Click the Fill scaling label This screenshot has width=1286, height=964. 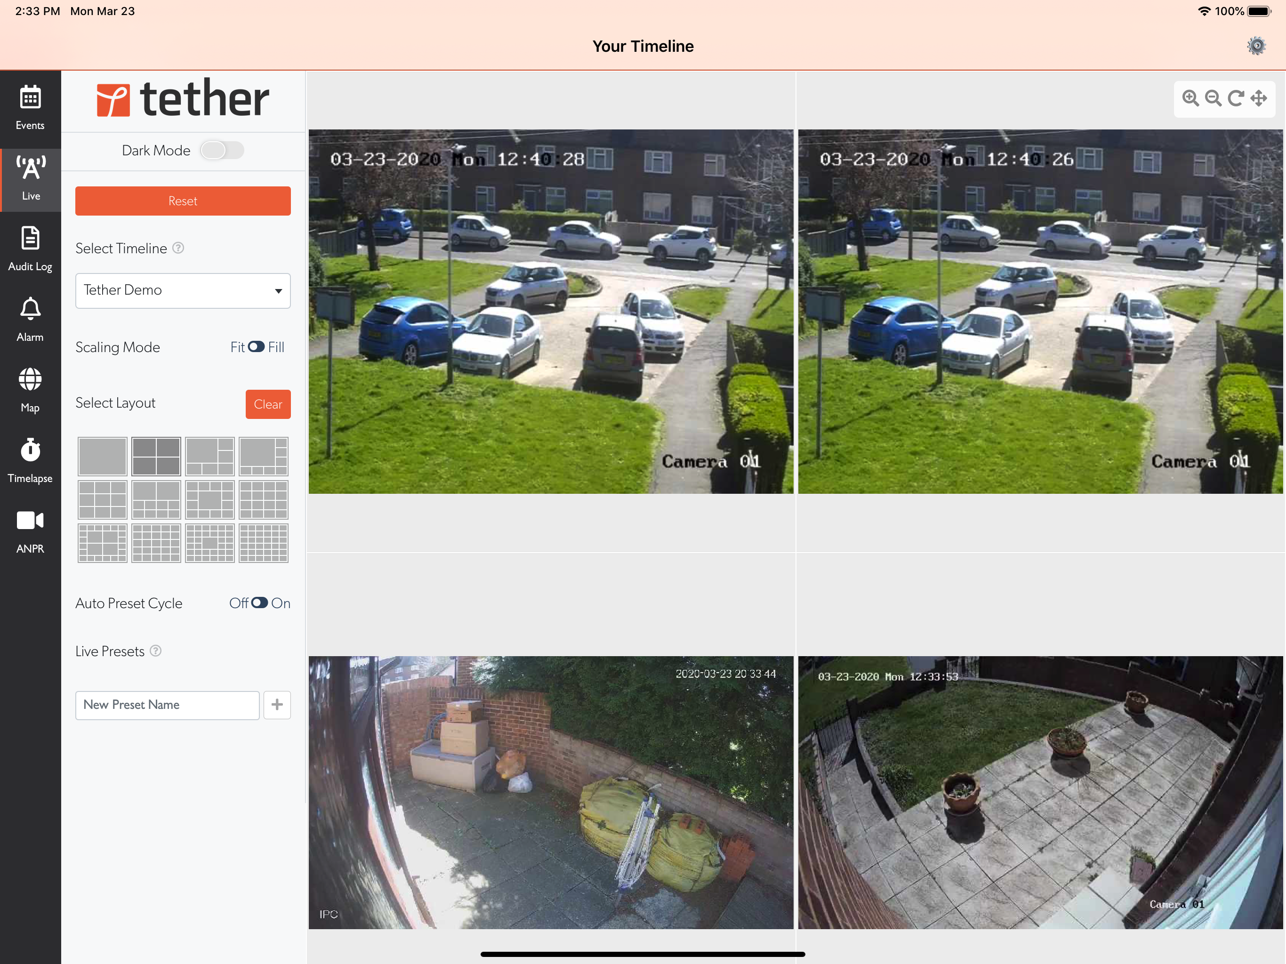276,347
